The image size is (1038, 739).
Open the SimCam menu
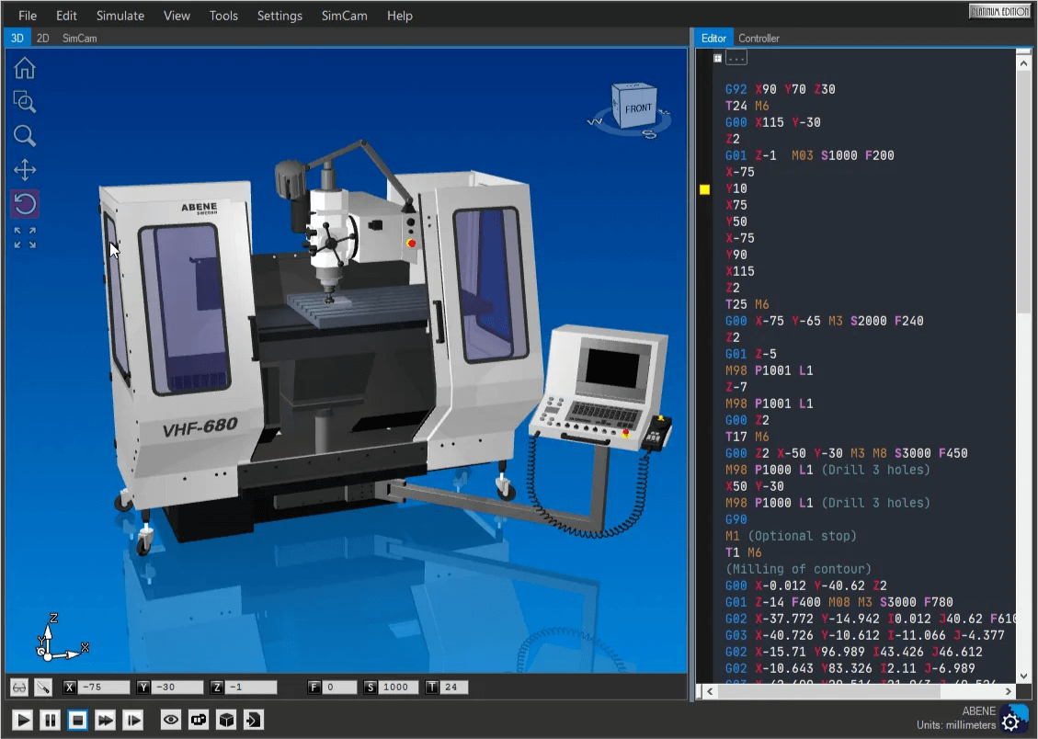345,16
